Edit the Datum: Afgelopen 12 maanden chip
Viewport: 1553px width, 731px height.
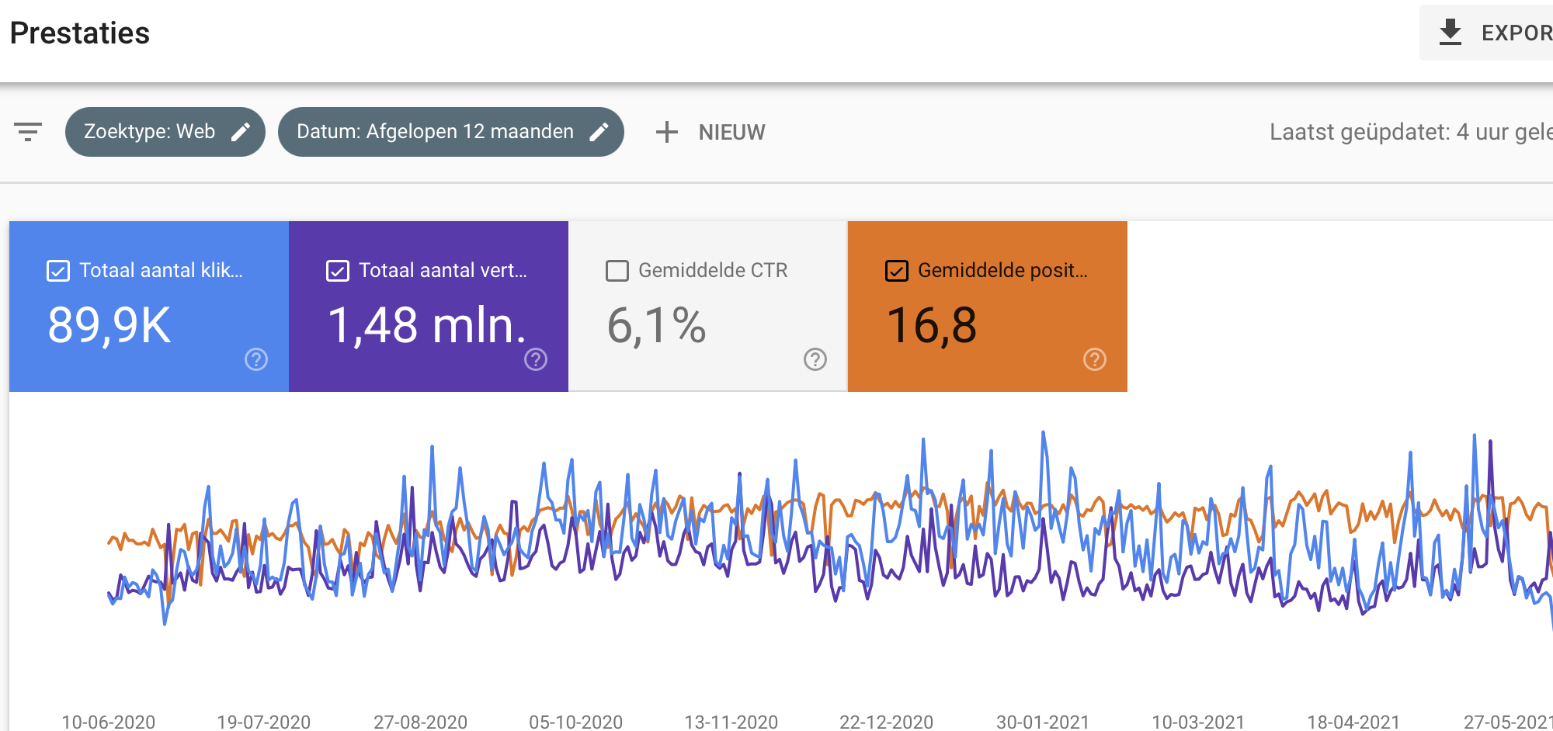(x=451, y=132)
